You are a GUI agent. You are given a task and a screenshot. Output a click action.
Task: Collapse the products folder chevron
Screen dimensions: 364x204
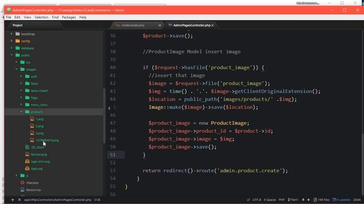point(21,112)
